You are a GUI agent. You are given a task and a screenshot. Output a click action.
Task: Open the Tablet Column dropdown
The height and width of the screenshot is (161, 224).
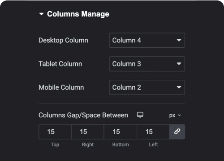147,64
